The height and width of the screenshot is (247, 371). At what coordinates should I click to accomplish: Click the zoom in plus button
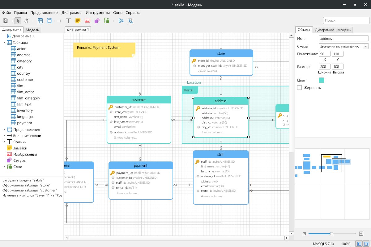coord(361,234)
